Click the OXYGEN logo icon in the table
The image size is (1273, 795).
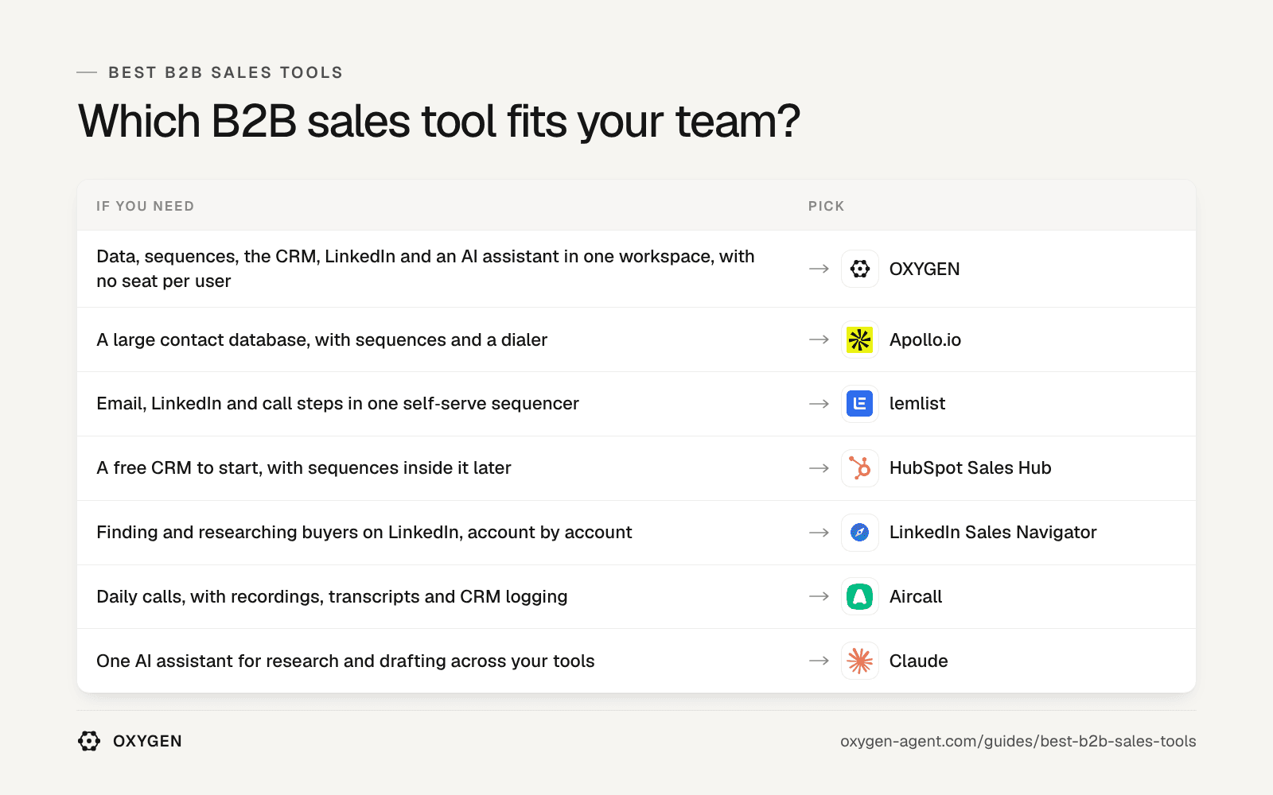[x=860, y=269]
